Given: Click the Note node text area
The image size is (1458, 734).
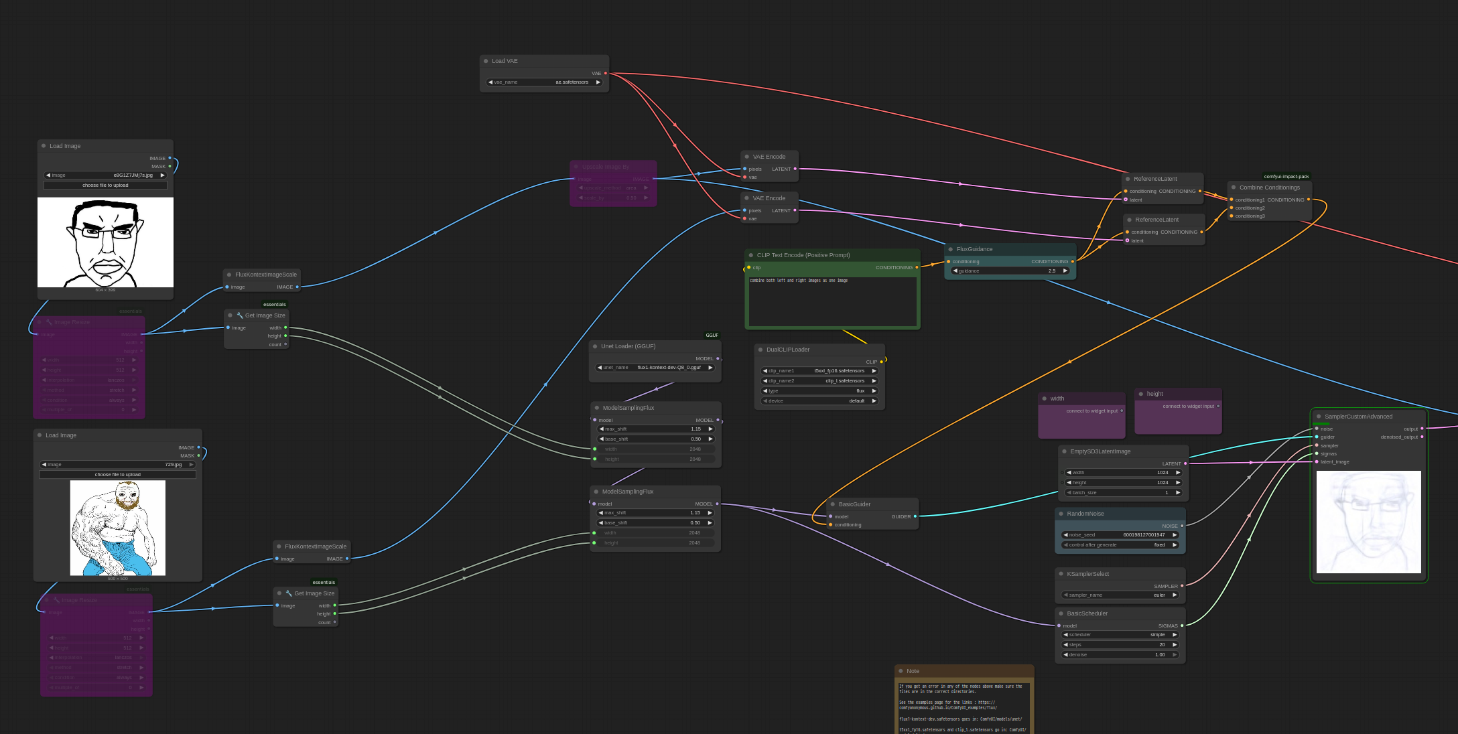Looking at the screenshot, I should [964, 707].
